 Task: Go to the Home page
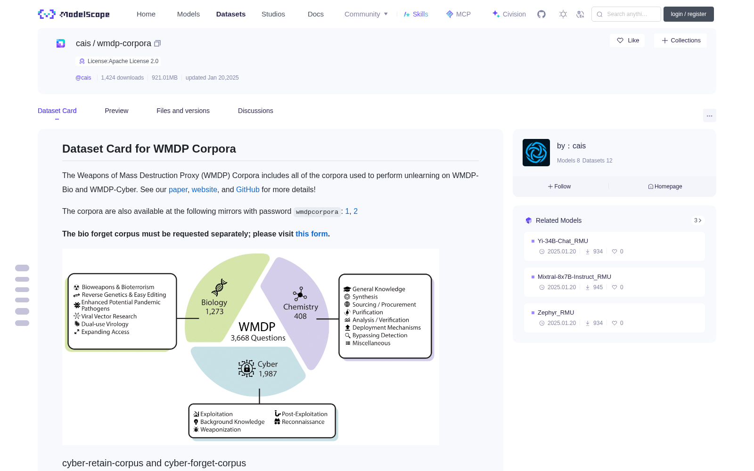pos(146,14)
